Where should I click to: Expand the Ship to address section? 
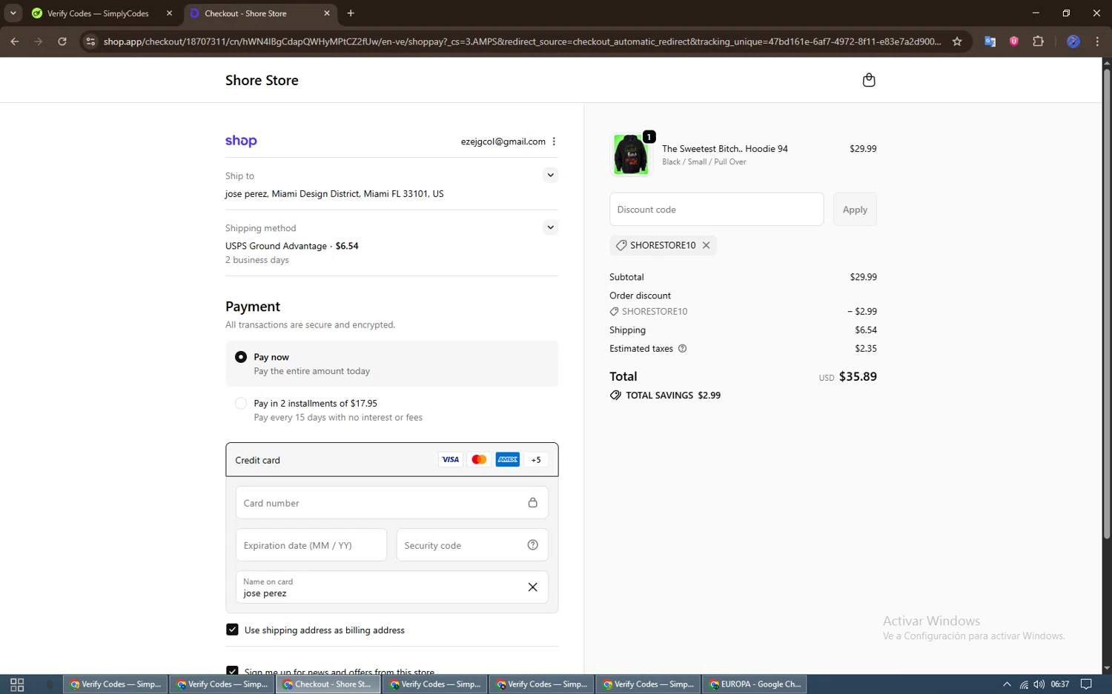[x=550, y=176]
